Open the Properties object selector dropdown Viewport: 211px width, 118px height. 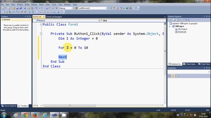point(209,72)
